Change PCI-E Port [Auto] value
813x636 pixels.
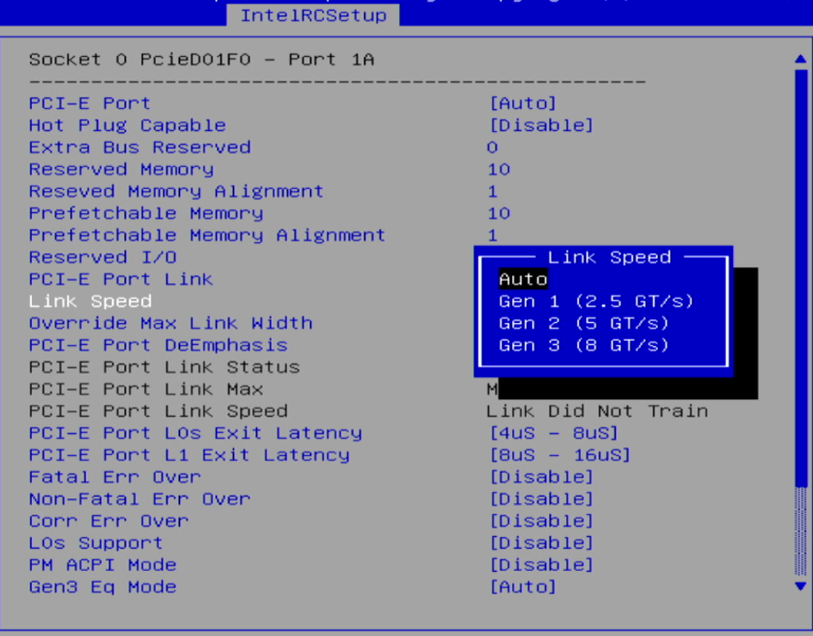[x=523, y=103]
